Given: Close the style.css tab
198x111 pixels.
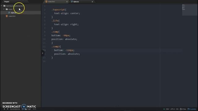Looking at the screenshot, I should coord(92,2).
